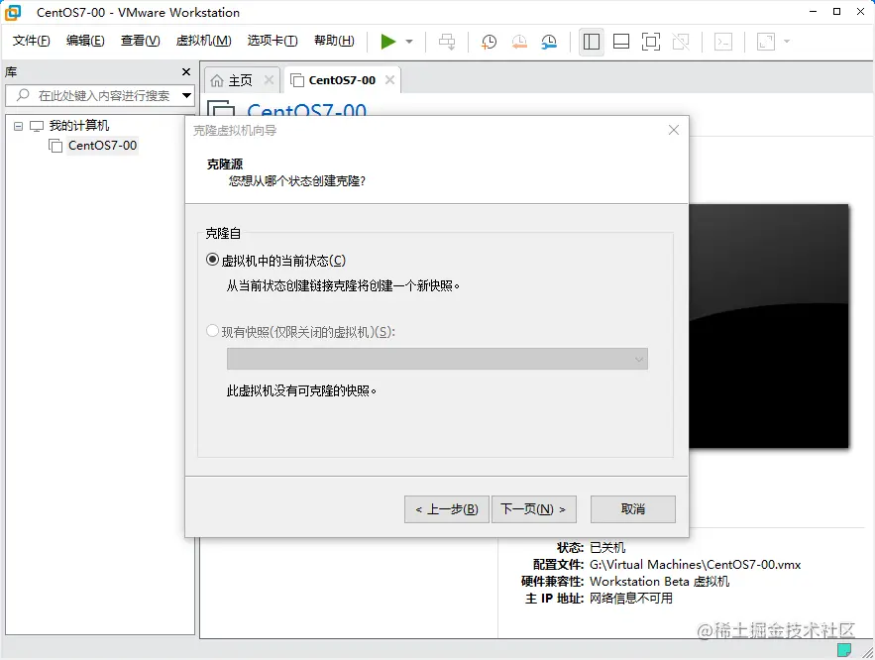
Task: Click the 下一页(N) next button
Action: tap(533, 509)
